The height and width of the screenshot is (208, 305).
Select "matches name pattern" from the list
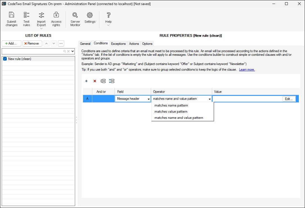coord(171,105)
